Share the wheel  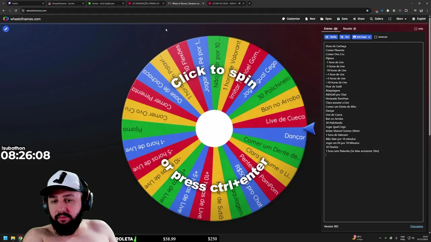click(359, 19)
